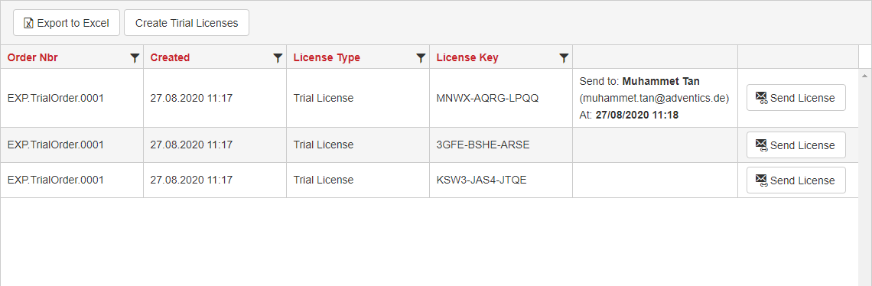The image size is (872, 286).
Task: Click Create Tirial Licenses button
Action: 187,23
